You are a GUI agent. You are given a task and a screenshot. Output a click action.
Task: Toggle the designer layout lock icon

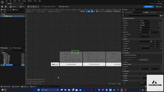(x=89, y=11)
